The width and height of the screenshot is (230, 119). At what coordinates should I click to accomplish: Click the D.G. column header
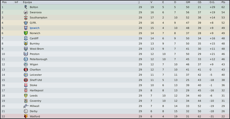click(212, 2)
